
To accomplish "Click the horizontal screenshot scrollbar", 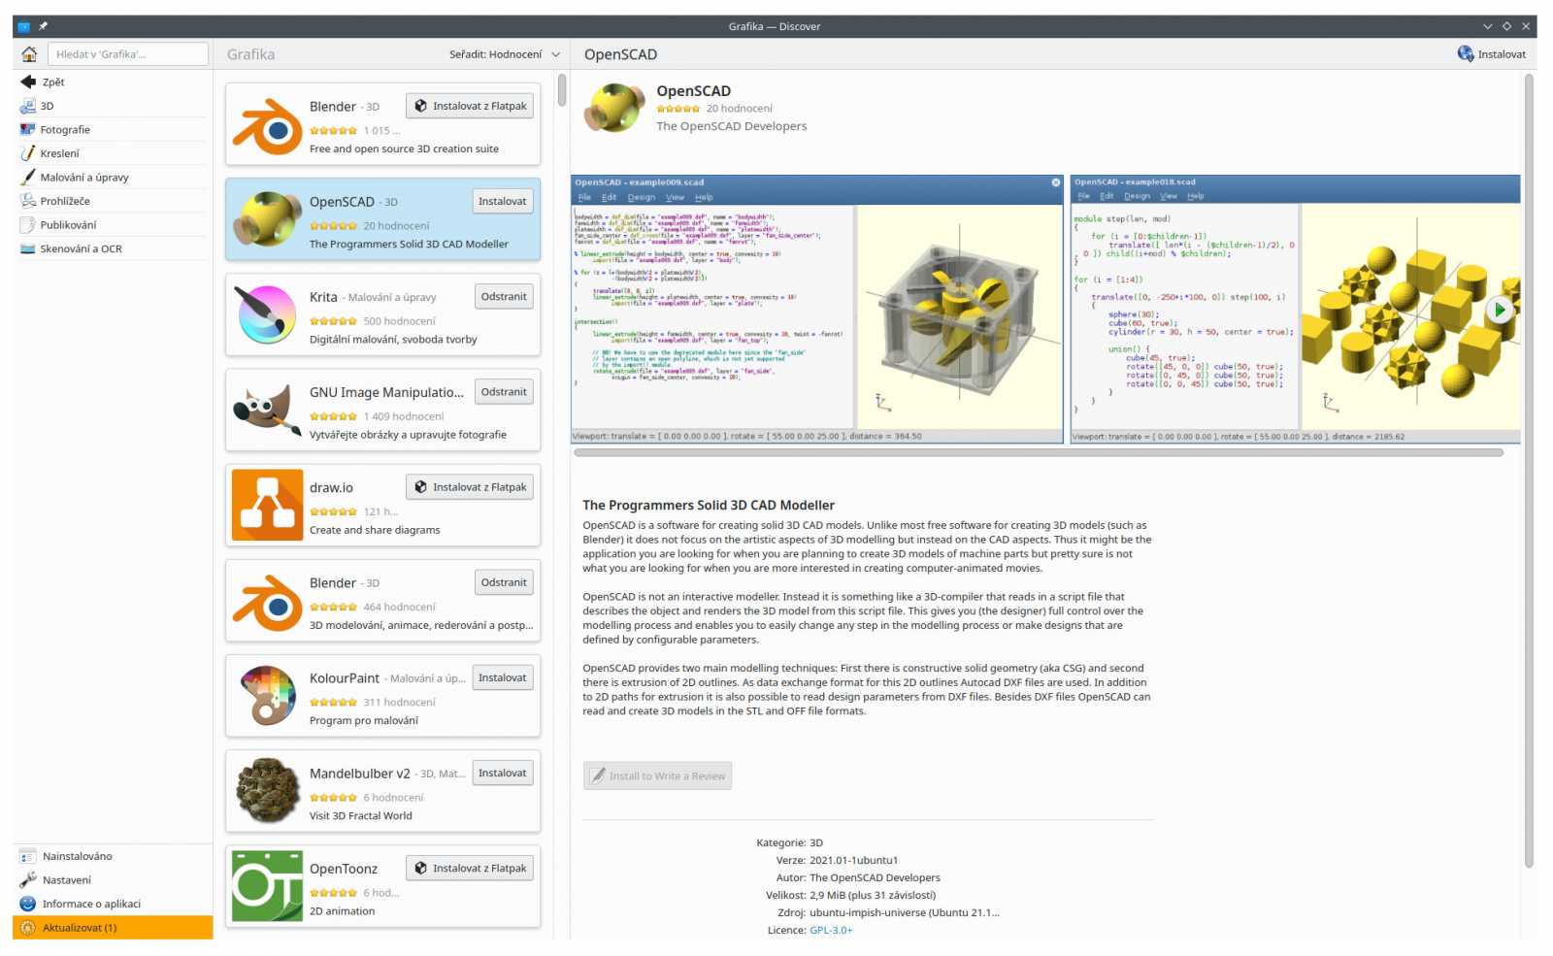I will click(x=1039, y=452).
